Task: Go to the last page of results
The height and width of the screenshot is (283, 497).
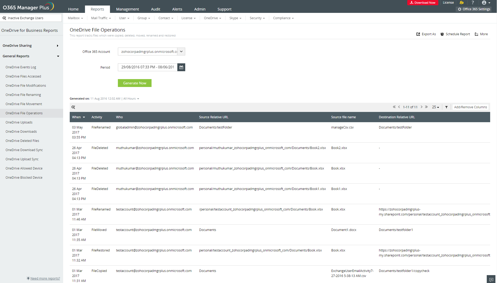Action: point(426,107)
